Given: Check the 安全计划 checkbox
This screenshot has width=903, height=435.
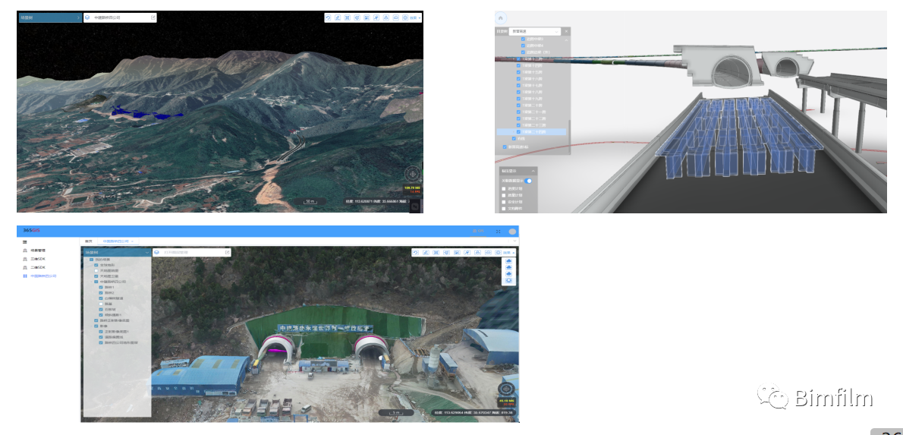Looking at the screenshot, I should click(x=504, y=202).
